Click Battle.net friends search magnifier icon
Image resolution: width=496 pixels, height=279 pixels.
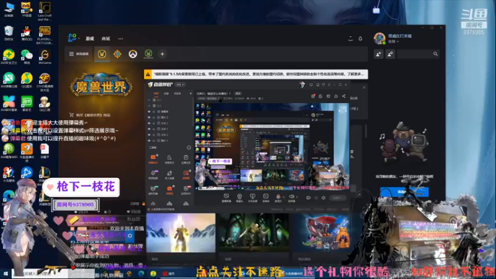tap(435, 54)
